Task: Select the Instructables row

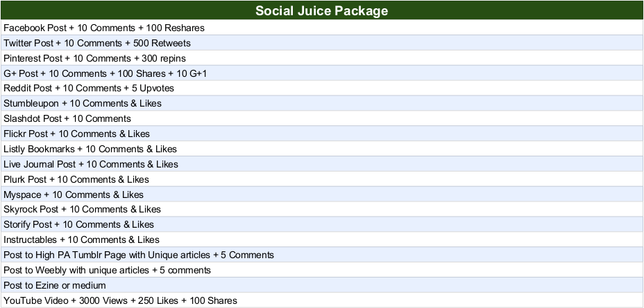Action: [x=81, y=239]
